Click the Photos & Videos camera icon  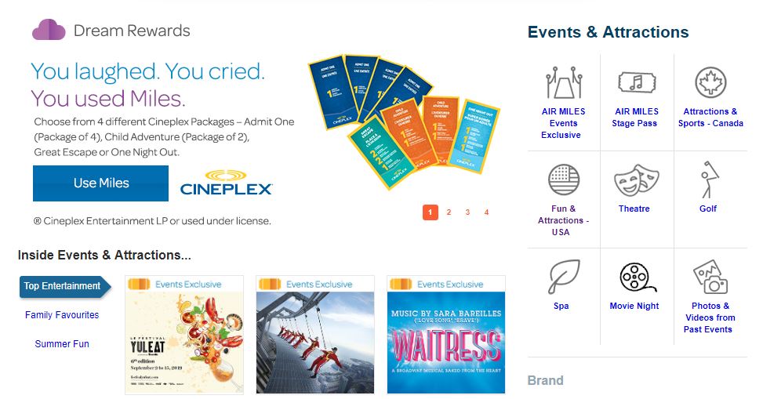[710, 277]
